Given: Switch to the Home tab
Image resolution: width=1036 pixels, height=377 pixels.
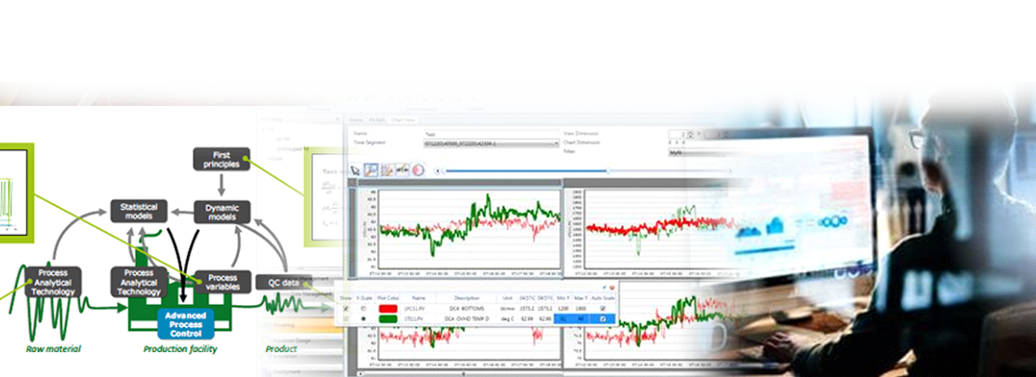Looking at the screenshot, I should [x=355, y=120].
